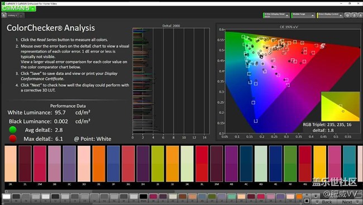This screenshot has height=205, width=363.
Task: Select the black patch in bottom strip
Action: pyautogui.click(x=144, y=197)
